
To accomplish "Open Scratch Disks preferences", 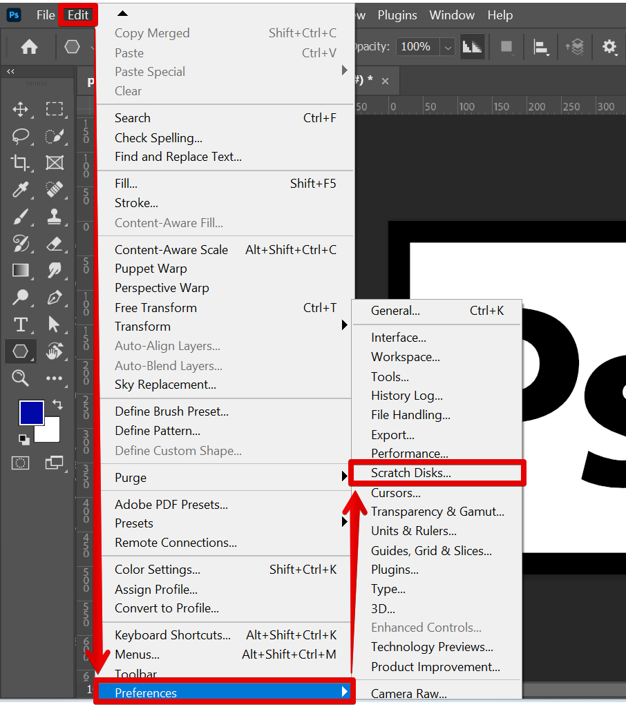I will pos(410,473).
